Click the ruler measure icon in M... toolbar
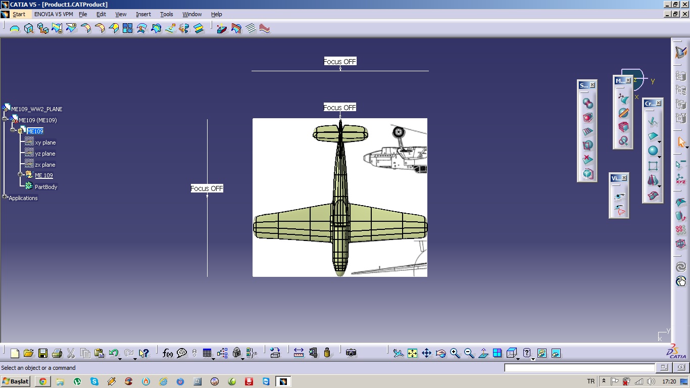 tap(623, 113)
